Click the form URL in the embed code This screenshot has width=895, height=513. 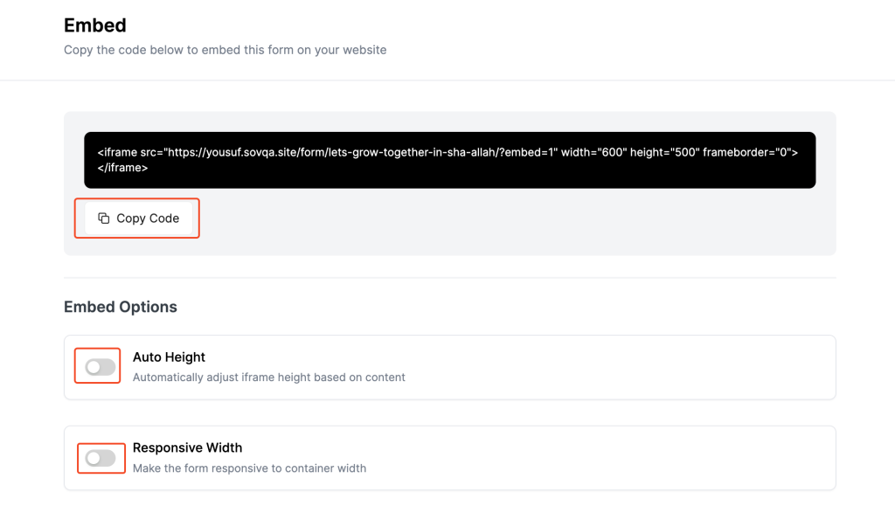pyautogui.click(x=361, y=152)
